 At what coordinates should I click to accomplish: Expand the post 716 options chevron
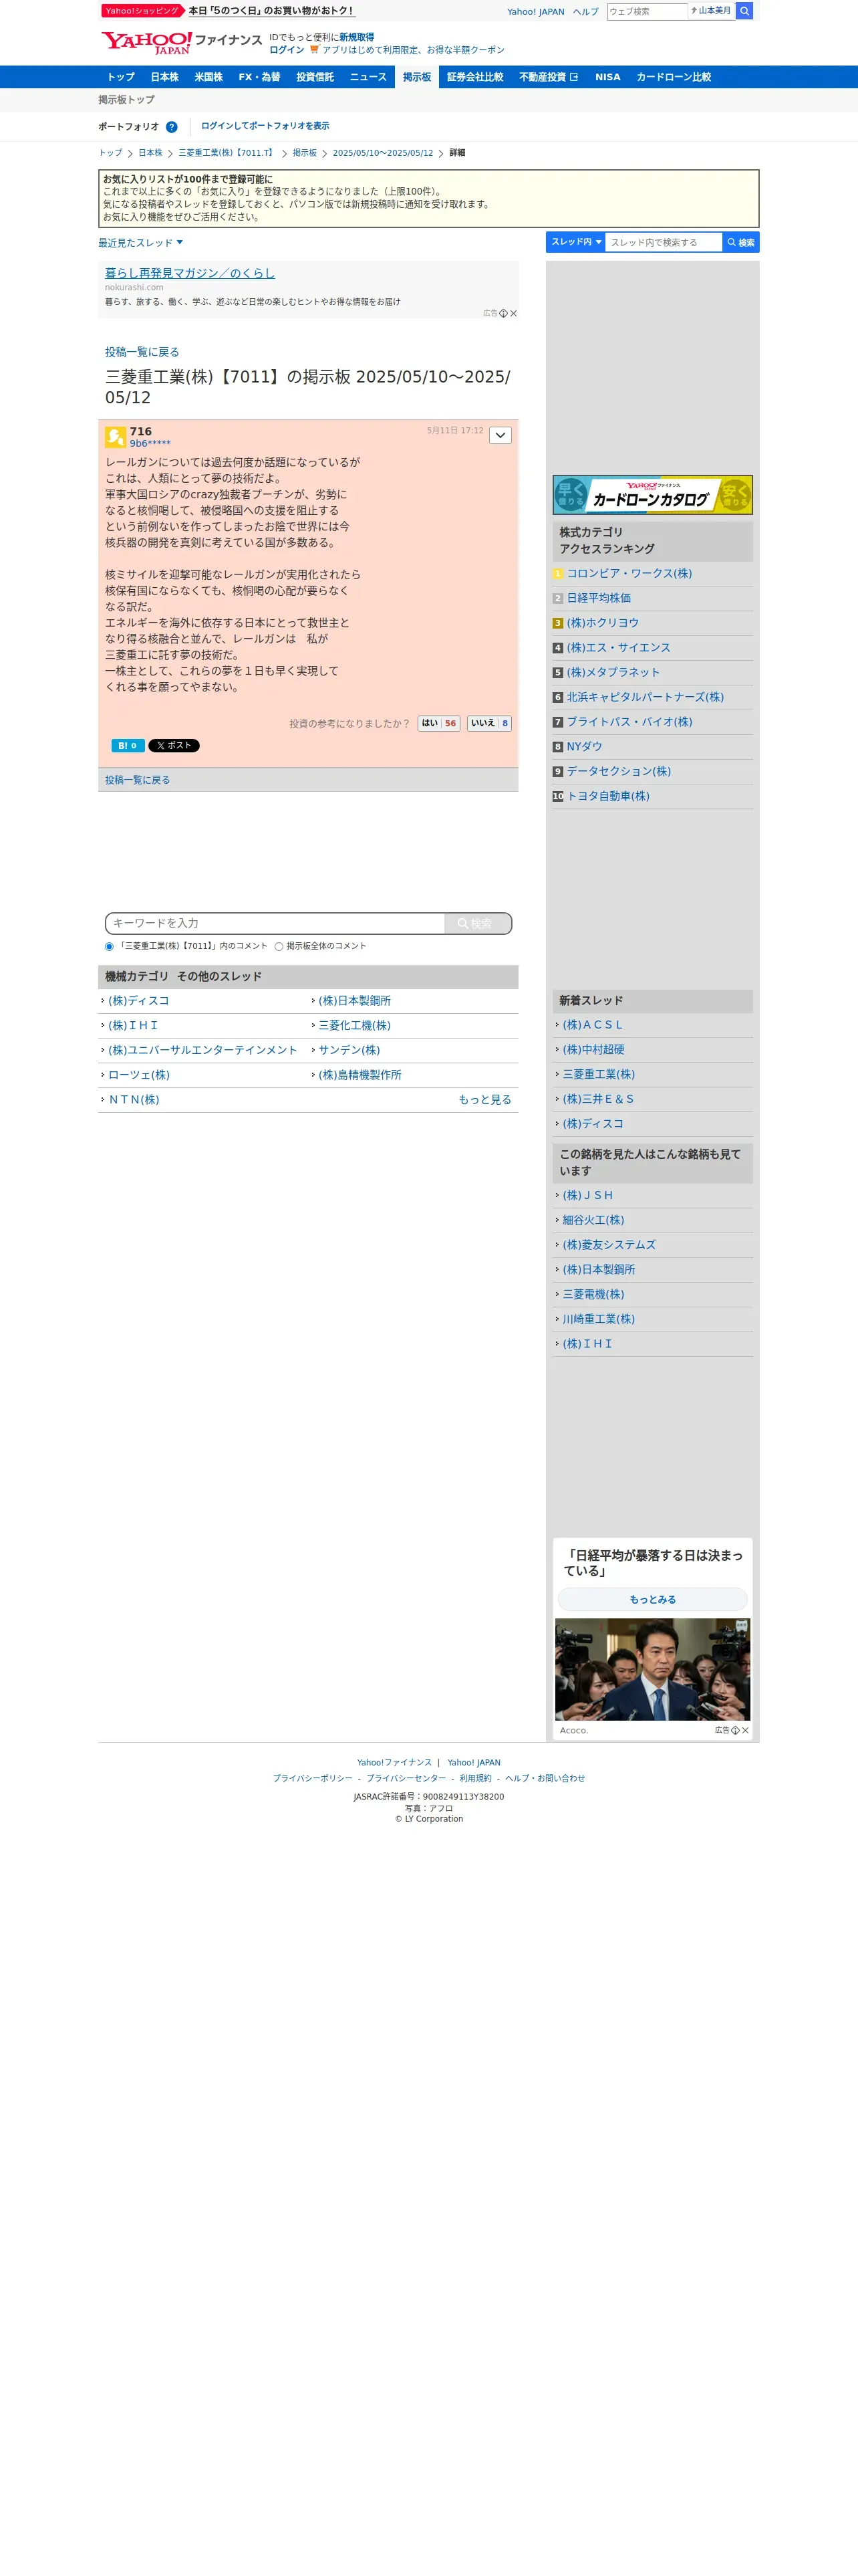500,435
